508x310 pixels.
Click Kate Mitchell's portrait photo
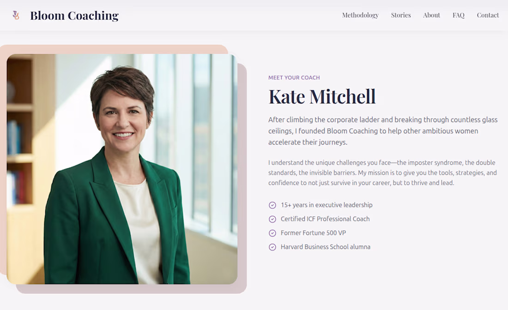click(x=122, y=169)
